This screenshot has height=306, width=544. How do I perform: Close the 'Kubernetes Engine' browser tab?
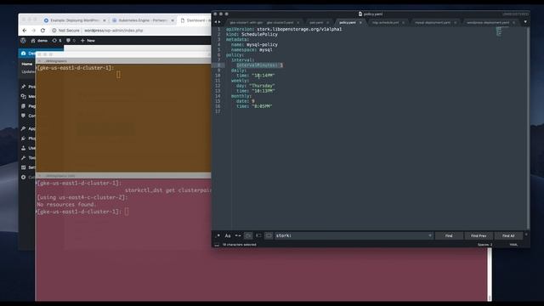coord(173,20)
